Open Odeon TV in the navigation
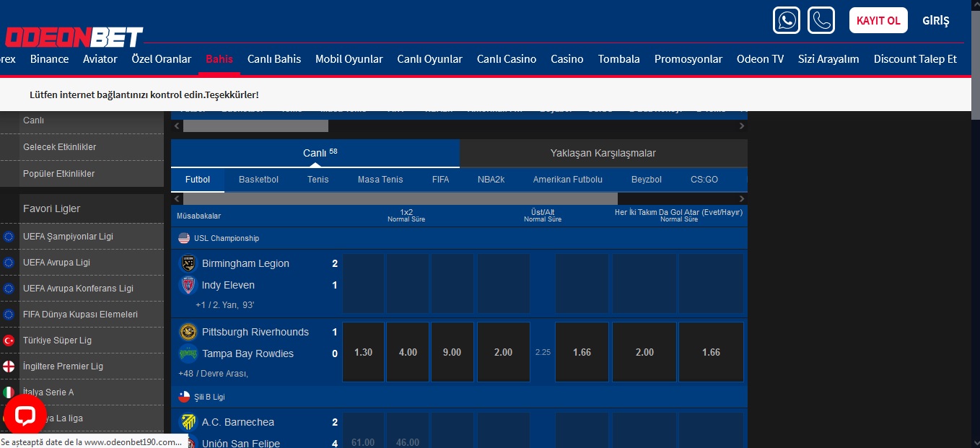The image size is (980, 448). pos(760,59)
